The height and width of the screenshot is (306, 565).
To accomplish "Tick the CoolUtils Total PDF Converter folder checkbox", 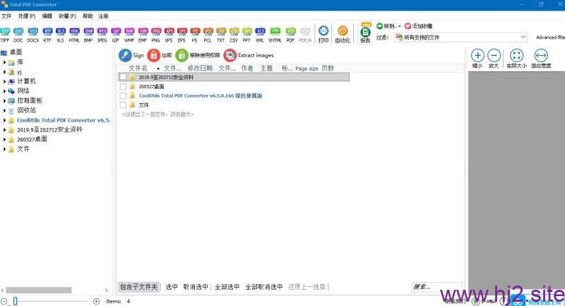I will [123, 95].
